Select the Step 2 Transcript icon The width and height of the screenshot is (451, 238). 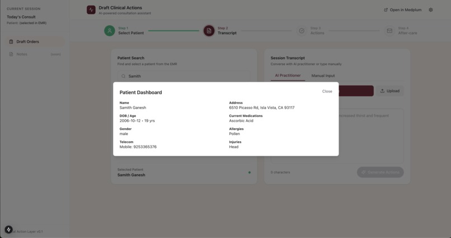point(209,31)
